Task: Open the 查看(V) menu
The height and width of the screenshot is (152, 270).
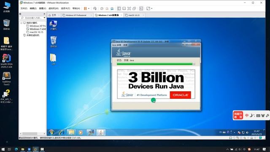Action: point(42,8)
